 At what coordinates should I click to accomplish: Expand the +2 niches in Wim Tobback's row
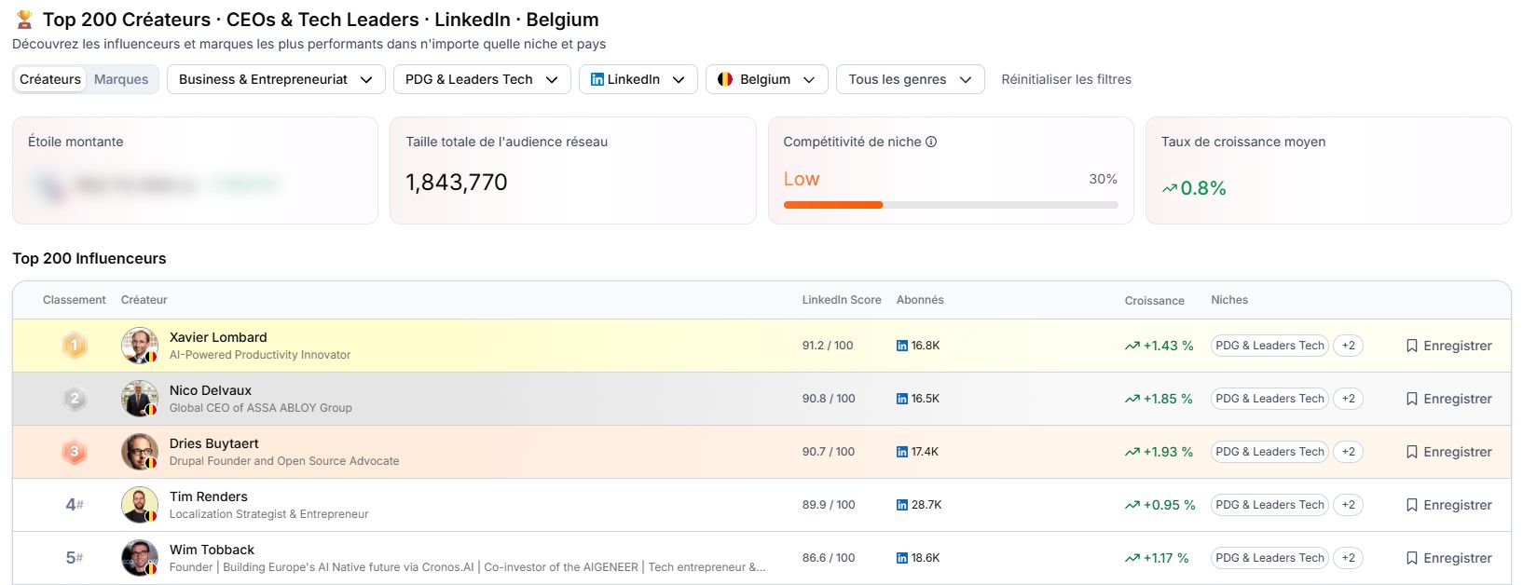pyautogui.click(x=1348, y=558)
